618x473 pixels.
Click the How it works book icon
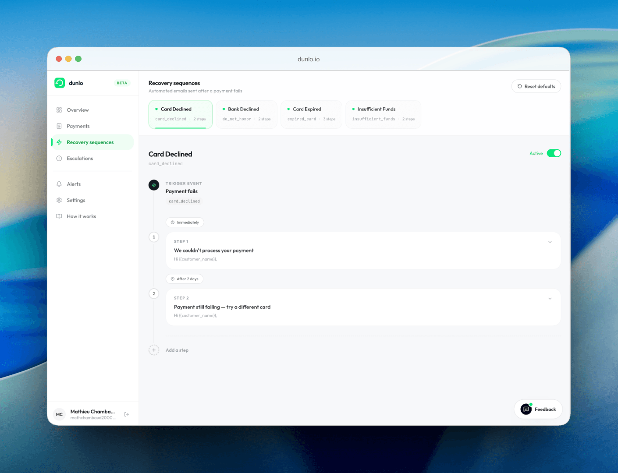point(59,216)
